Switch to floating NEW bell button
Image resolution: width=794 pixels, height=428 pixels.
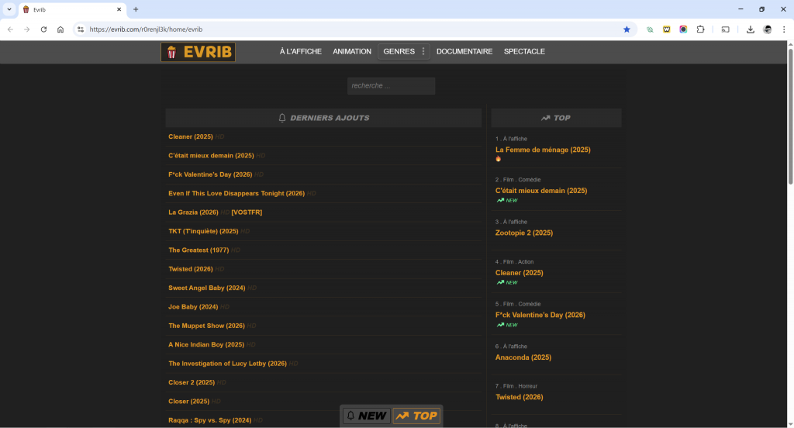coord(367,416)
